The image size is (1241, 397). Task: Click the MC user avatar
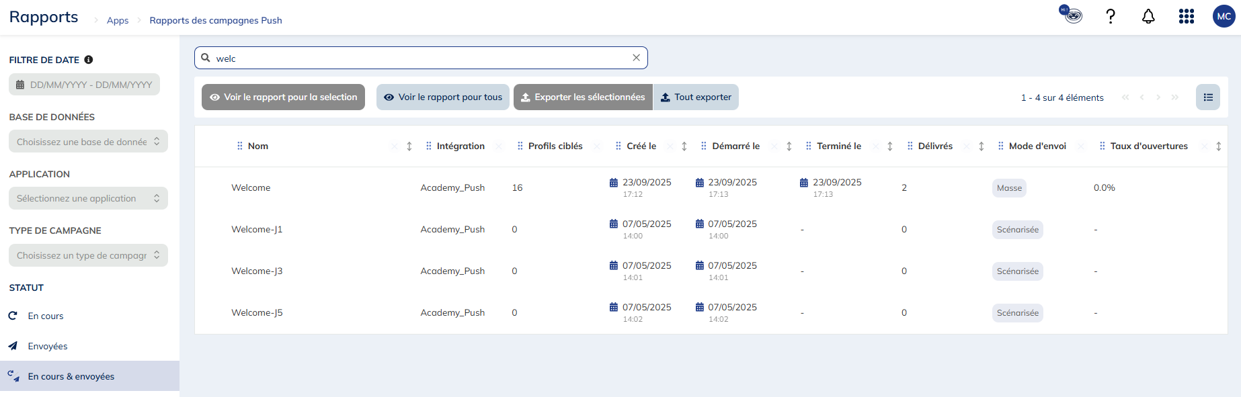coord(1224,17)
